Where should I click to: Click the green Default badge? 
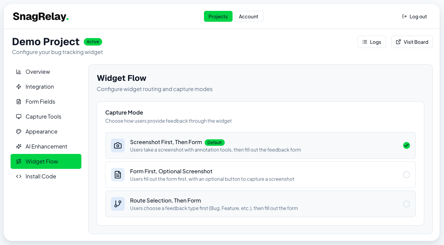pos(215,142)
